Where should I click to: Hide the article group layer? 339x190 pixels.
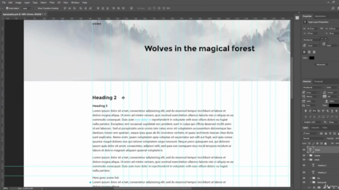304,159
